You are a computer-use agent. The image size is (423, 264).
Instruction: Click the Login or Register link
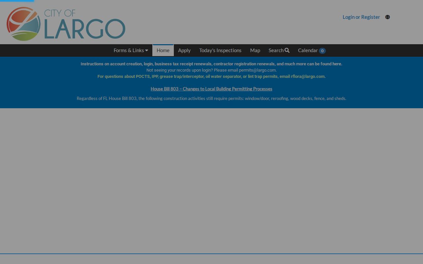point(361,17)
